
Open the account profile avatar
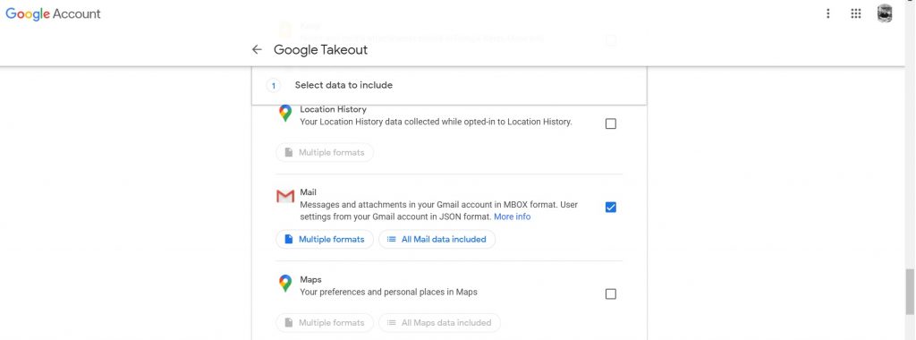(885, 13)
